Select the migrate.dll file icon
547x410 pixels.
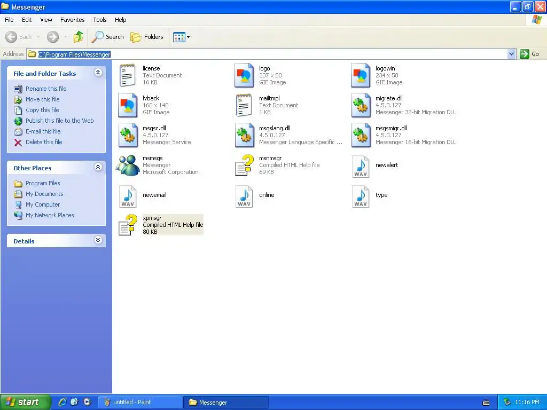(361, 105)
